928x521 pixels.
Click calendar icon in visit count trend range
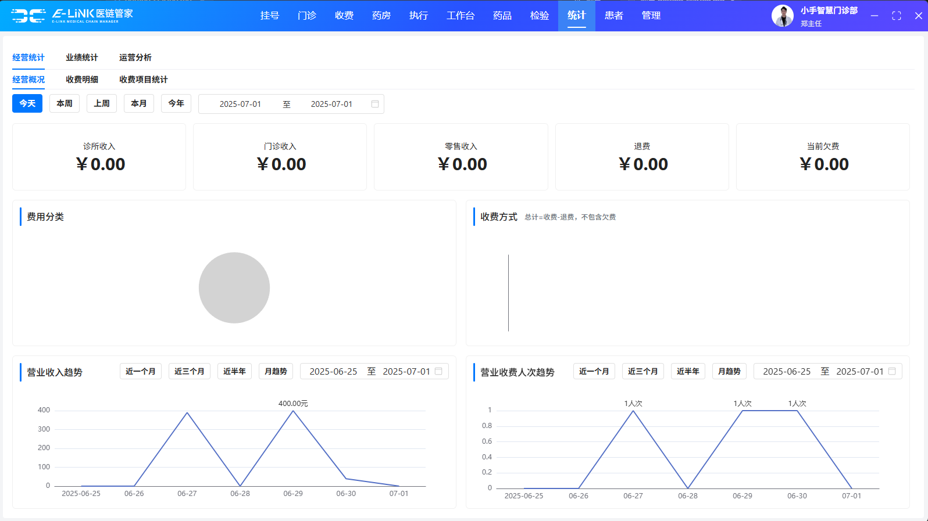892,371
